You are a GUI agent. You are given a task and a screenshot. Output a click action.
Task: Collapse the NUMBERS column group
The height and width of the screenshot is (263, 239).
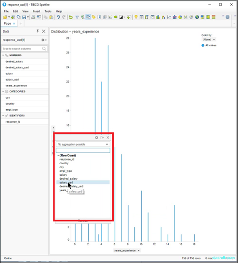pyautogui.click(x=3, y=55)
